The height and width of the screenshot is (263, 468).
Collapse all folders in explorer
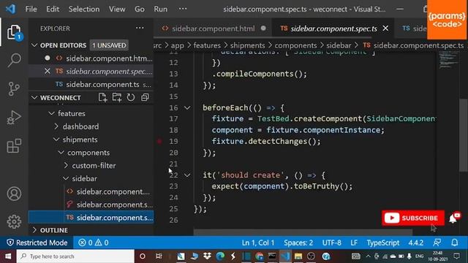tap(145, 97)
